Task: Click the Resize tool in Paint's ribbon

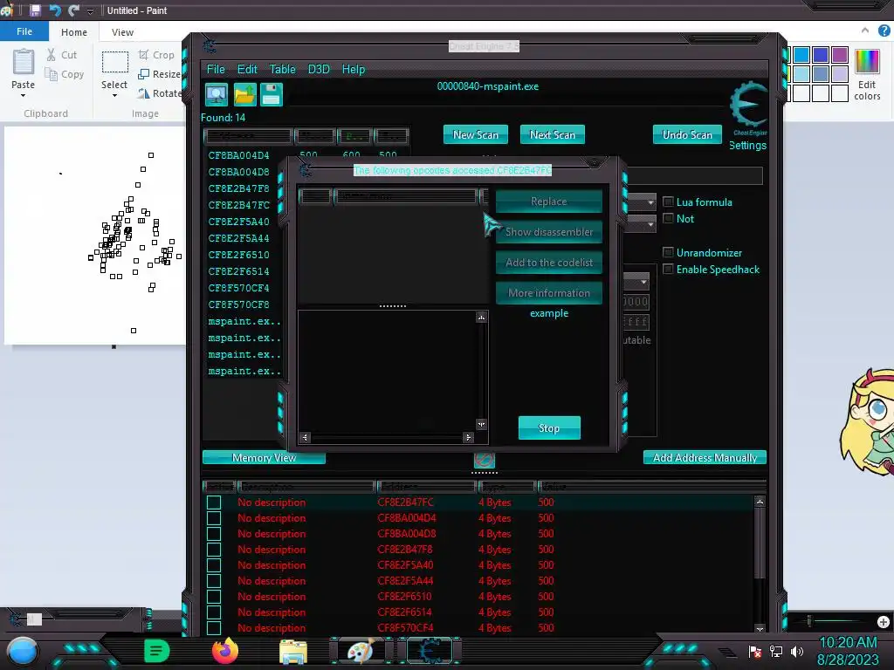Action: tap(159, 74)
